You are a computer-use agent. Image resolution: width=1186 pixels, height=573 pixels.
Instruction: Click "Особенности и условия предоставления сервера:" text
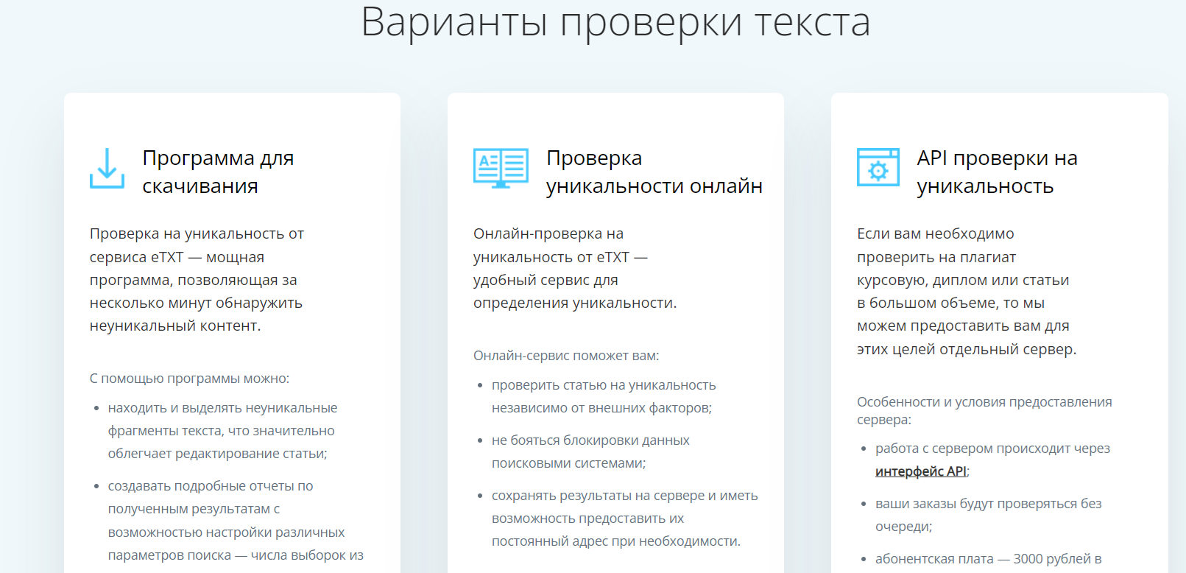(x=984, y=410)
